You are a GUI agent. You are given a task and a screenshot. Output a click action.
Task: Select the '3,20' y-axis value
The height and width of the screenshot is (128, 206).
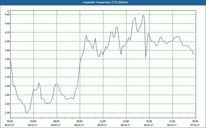pos(7,77)
